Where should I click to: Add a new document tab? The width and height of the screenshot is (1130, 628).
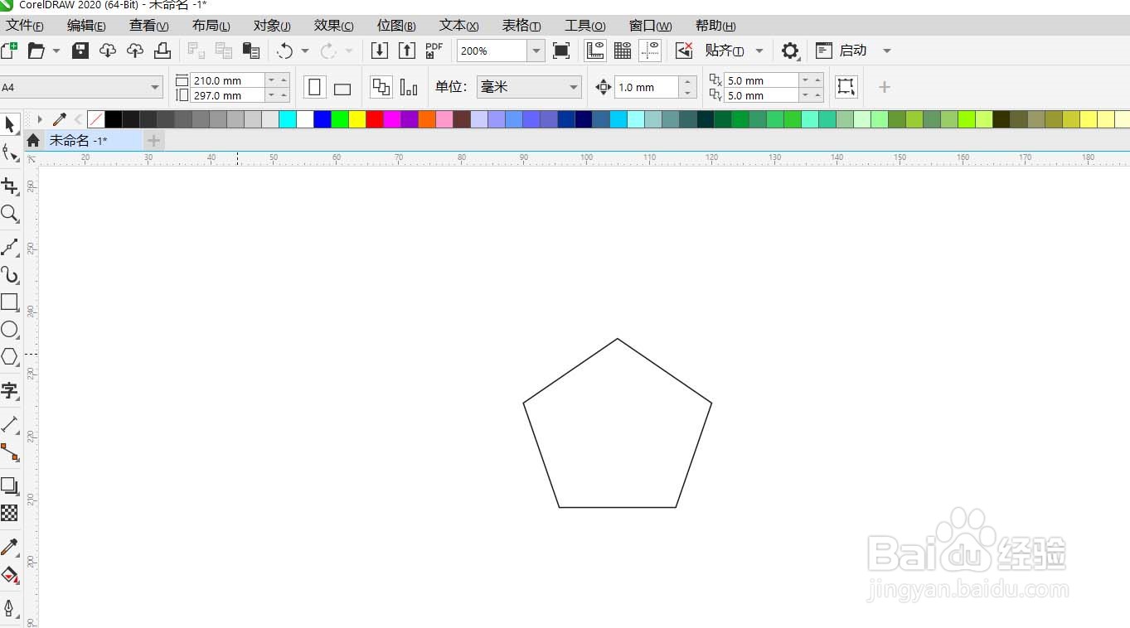click(x=153, y=140)
